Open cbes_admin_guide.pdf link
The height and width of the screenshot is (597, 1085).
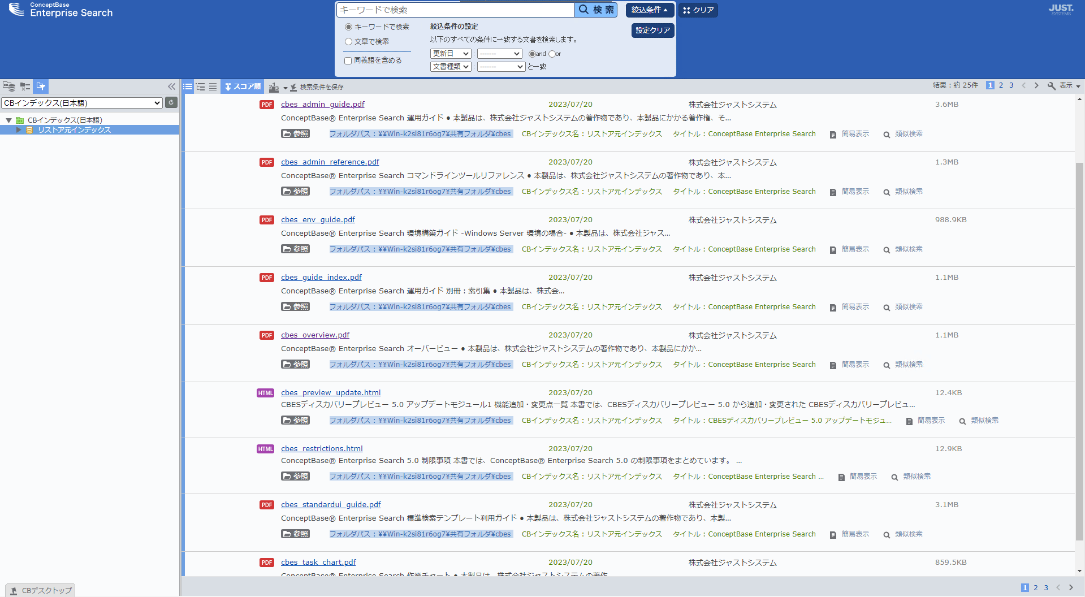pos(323,105)
